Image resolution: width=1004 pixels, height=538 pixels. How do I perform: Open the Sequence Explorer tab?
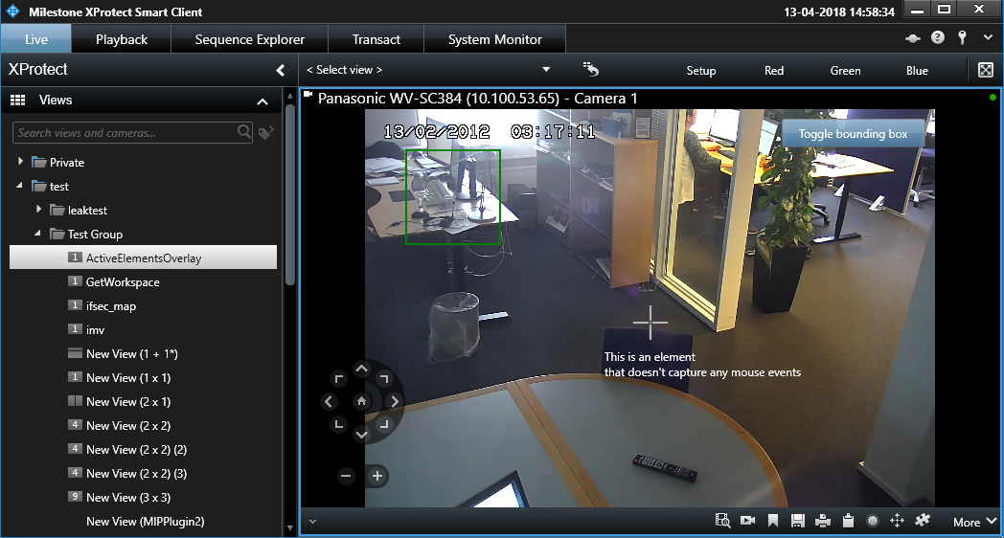pos(250,39)
